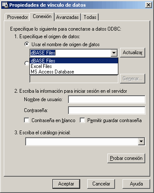Click the Cancelar button
Image resolution: width=154 pixels, height=193 pixels.
(101, 184)
